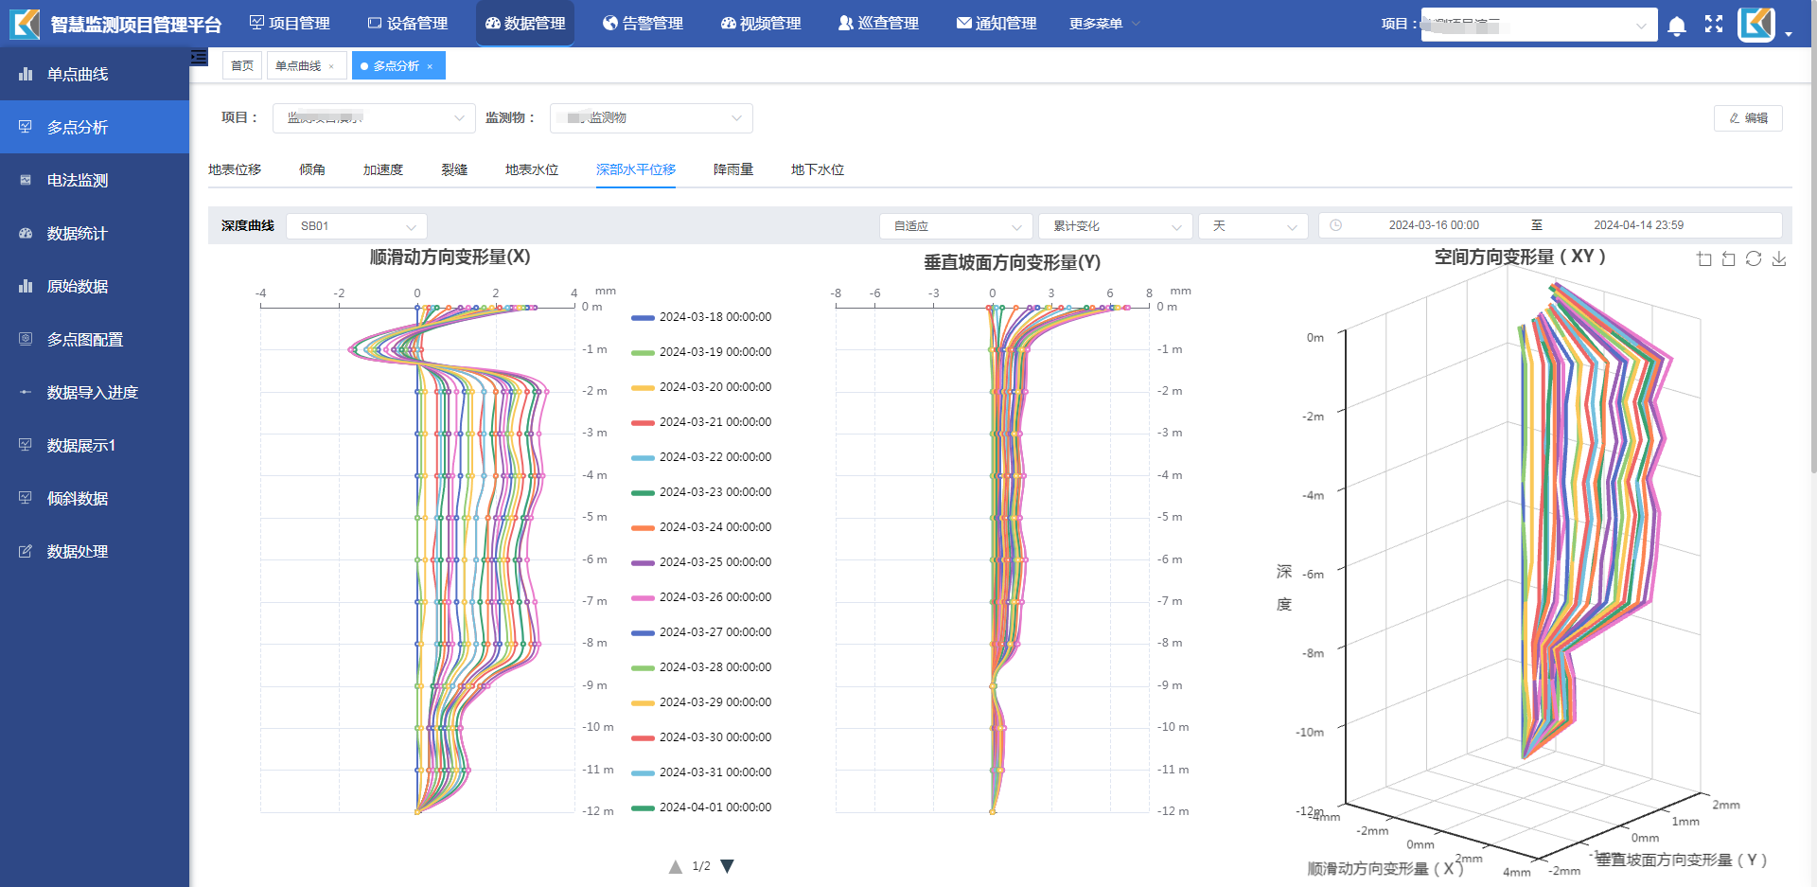Toggle 2024-04-01 series in legend
The image size is (1817, 887).
point(701,807)
